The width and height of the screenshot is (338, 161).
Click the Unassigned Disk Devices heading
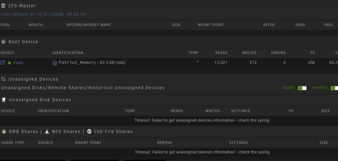click(x=40, y=100)
